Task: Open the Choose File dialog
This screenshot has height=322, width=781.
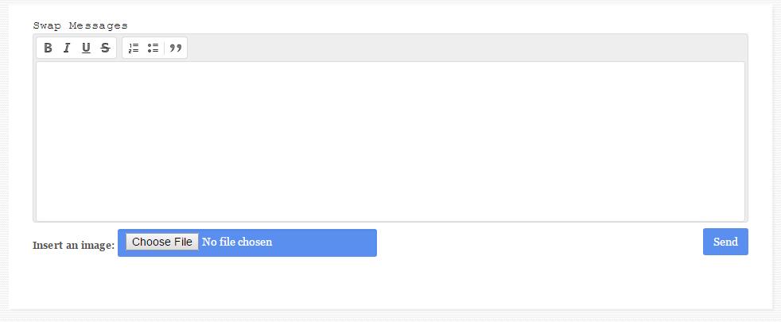Action: [x=162, y=242]
